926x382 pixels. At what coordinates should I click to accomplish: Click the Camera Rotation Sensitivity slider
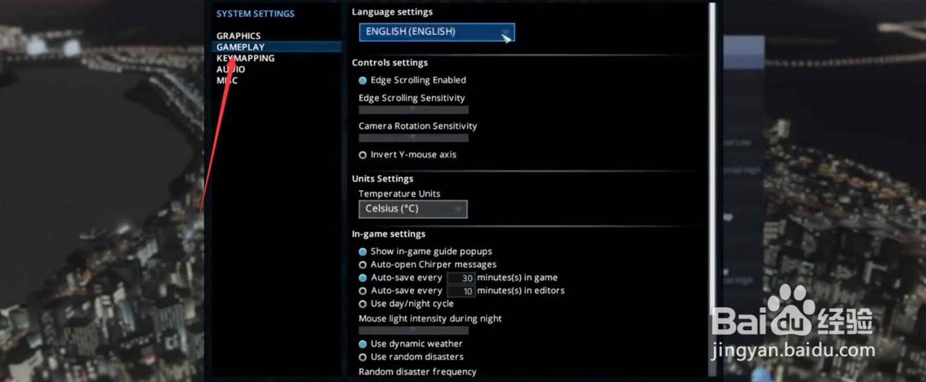coord(413,138)
